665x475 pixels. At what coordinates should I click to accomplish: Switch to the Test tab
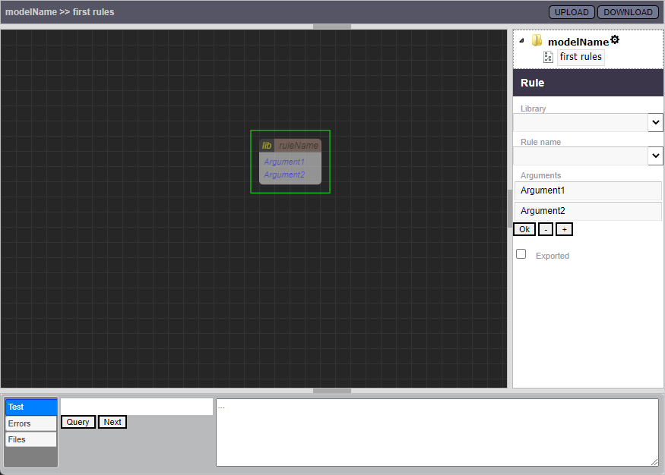coord(31,407)
